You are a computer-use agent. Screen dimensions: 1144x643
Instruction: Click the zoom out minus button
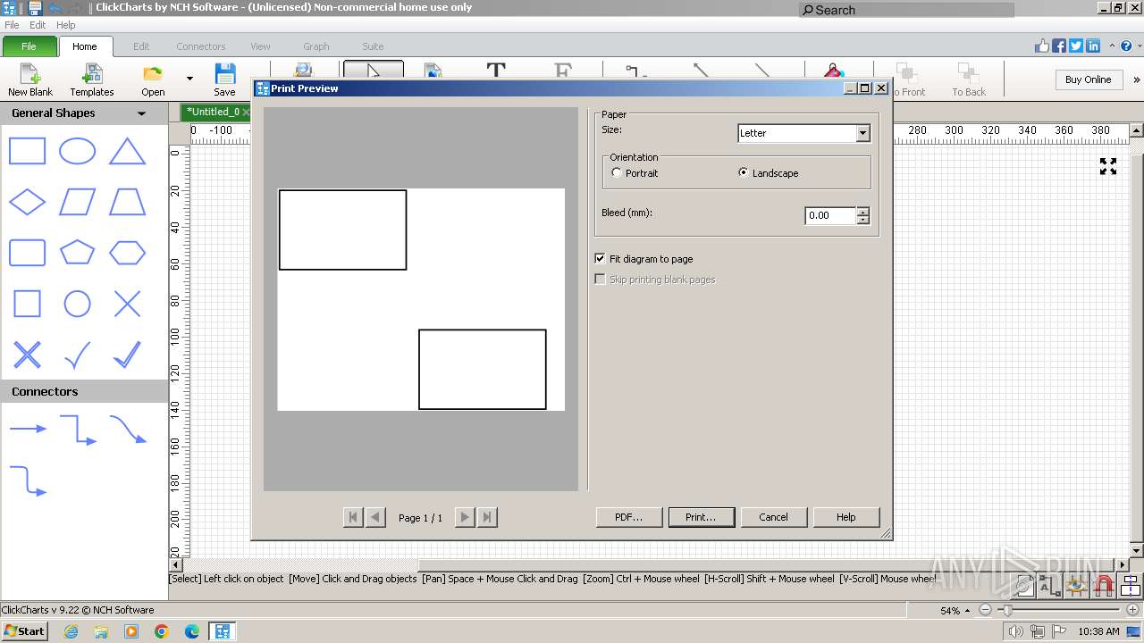[985, 611]
